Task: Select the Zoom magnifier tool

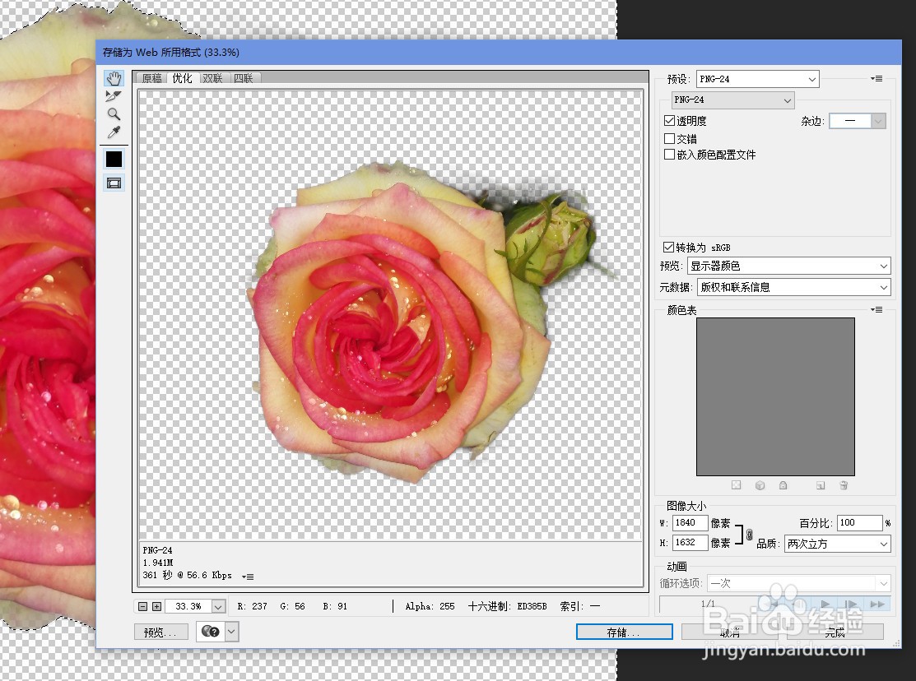Action: [114, 113]
